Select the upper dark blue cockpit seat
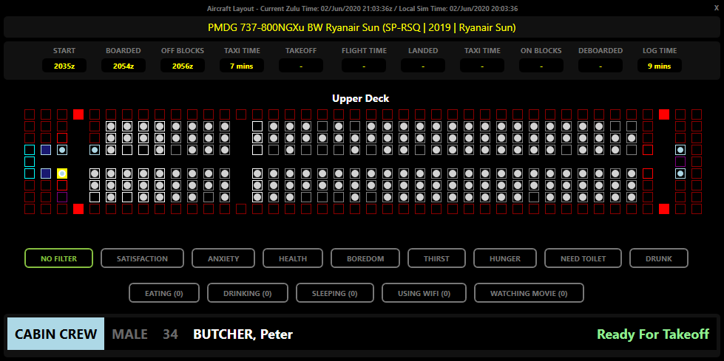This screenshot has width=724, height=361. click(46, 150)
